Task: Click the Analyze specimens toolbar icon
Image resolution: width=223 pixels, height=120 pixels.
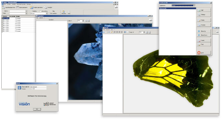Action: [x=31, y=7]
